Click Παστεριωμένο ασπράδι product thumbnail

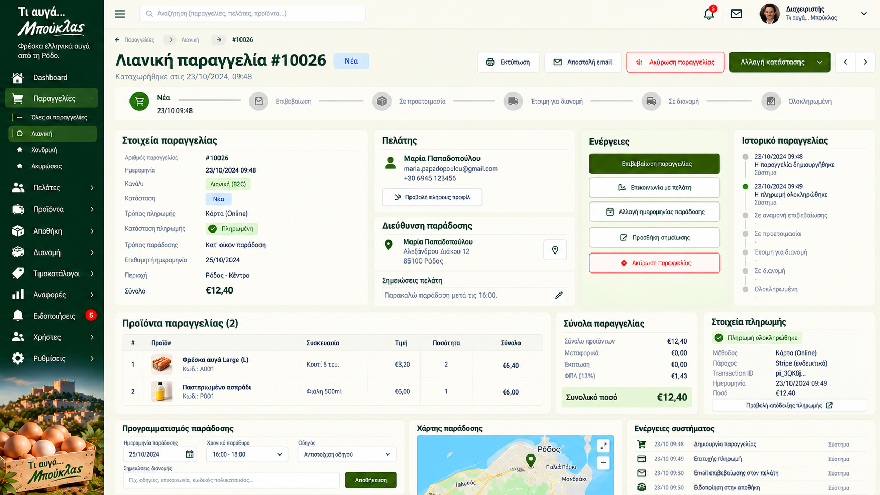tap(162, 391)
